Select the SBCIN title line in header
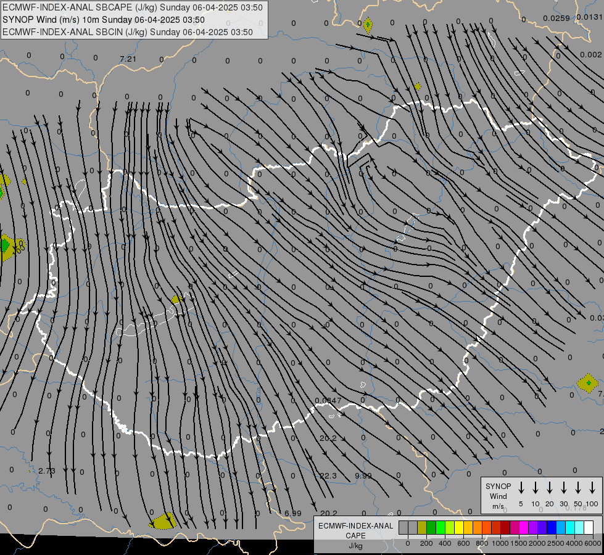Viewport: 604px width, 555px height. (x=128, y=32)
